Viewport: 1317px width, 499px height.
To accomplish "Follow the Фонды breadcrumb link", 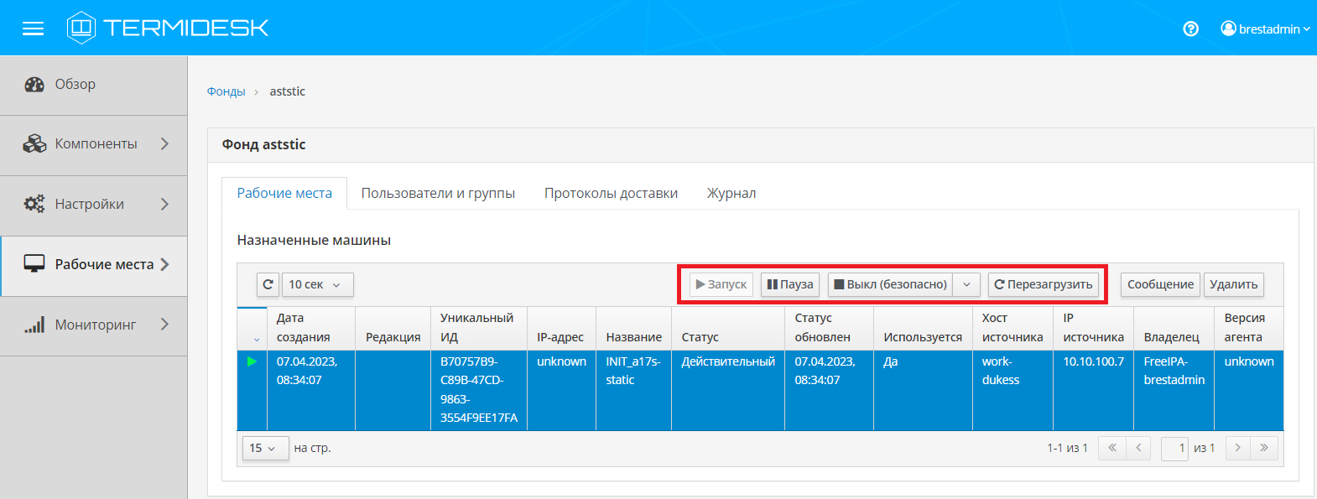I will [x=226, y=91].
